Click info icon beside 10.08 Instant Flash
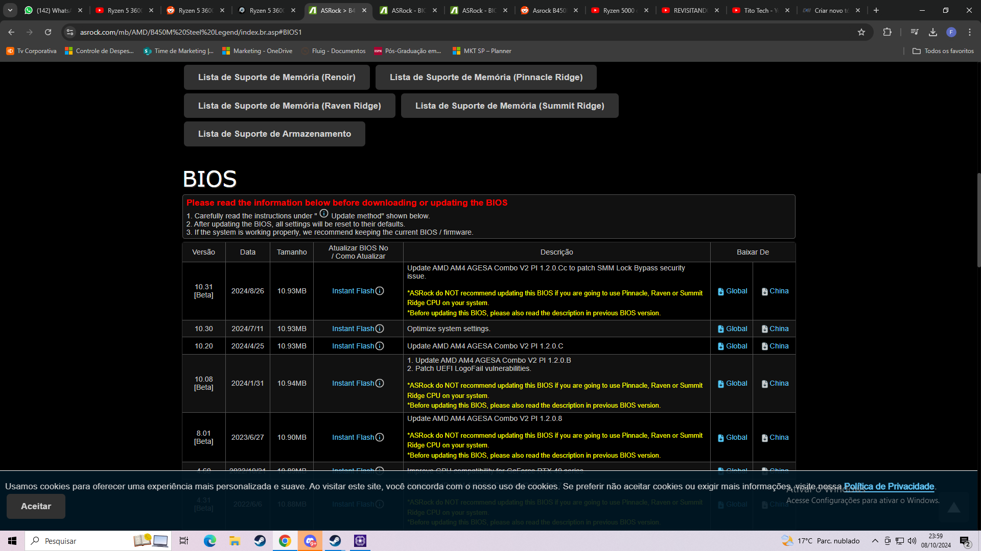The width and height of the screenshot is (981, 551). click(x=380, y=383)
